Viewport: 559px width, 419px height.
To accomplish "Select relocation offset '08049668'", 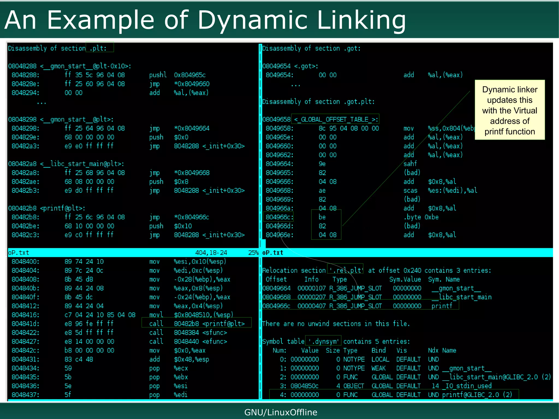I will 276,297.
